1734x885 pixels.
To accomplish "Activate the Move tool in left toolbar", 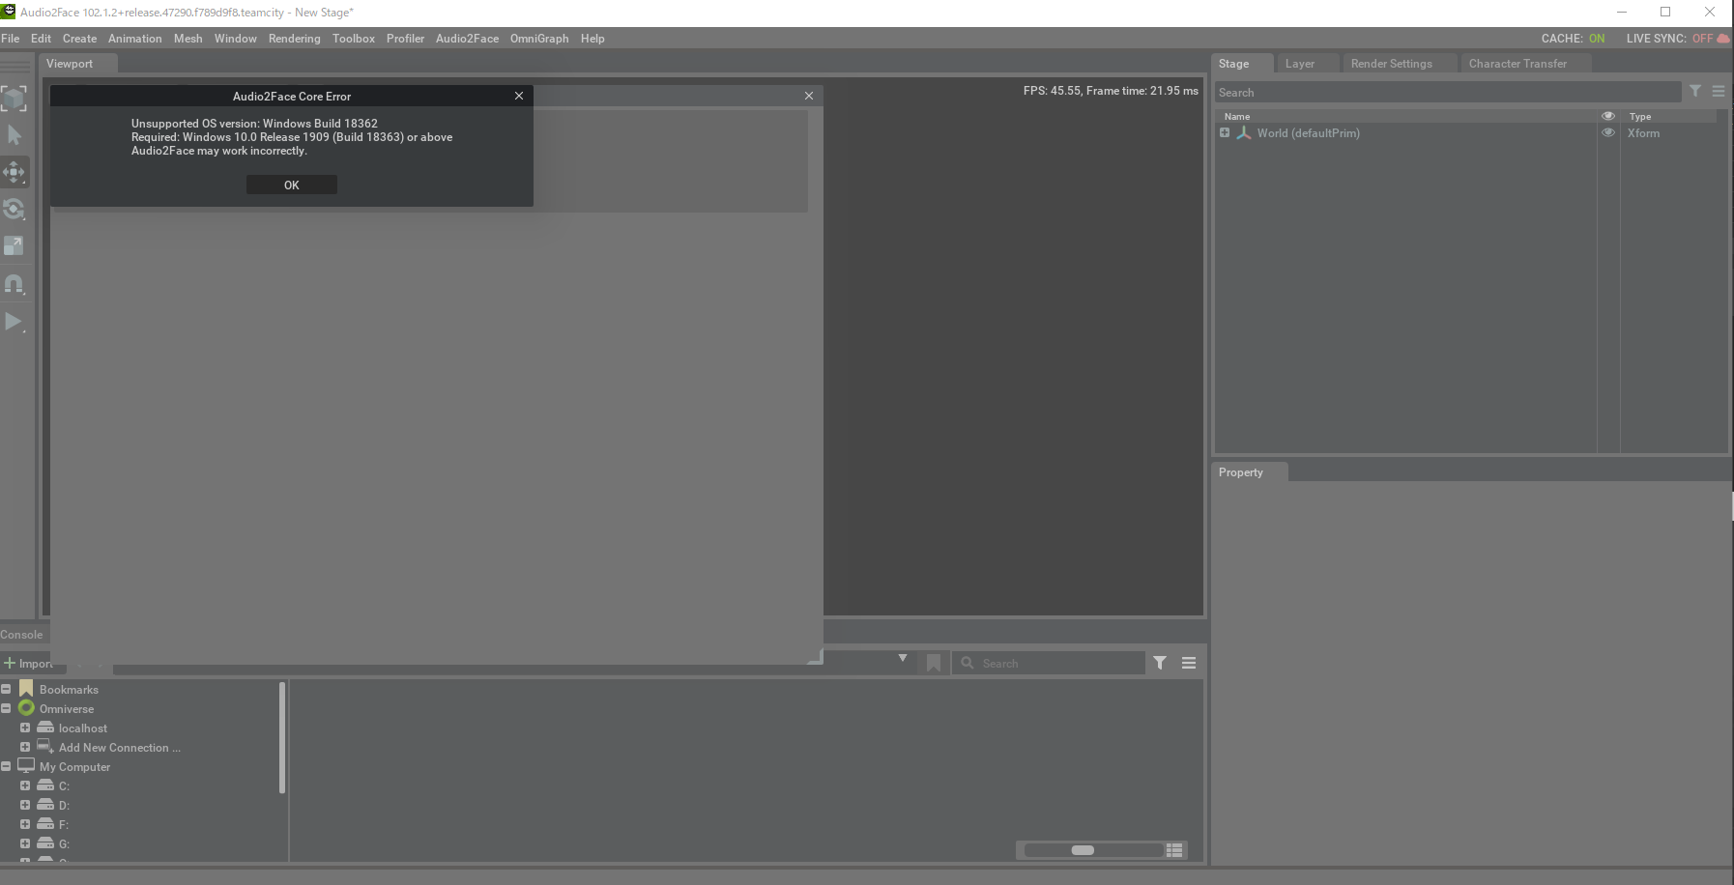I will pyautogui.click(x=14, y=173).
